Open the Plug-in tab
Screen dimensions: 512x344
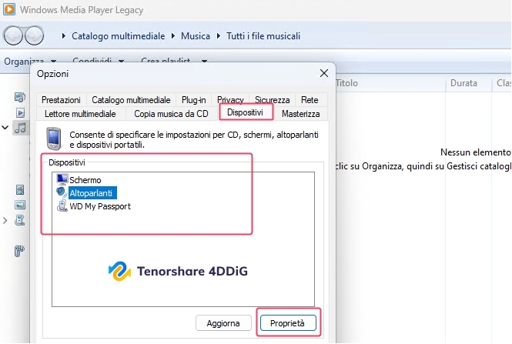(x=193, y=100)
